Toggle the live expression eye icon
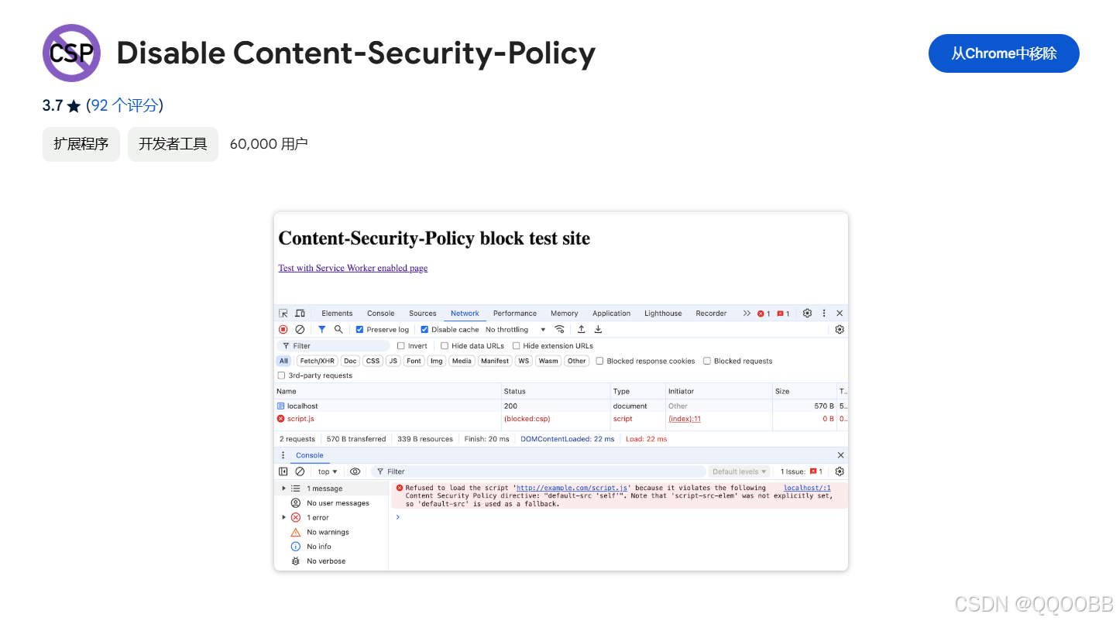 [x=355, y=471]
